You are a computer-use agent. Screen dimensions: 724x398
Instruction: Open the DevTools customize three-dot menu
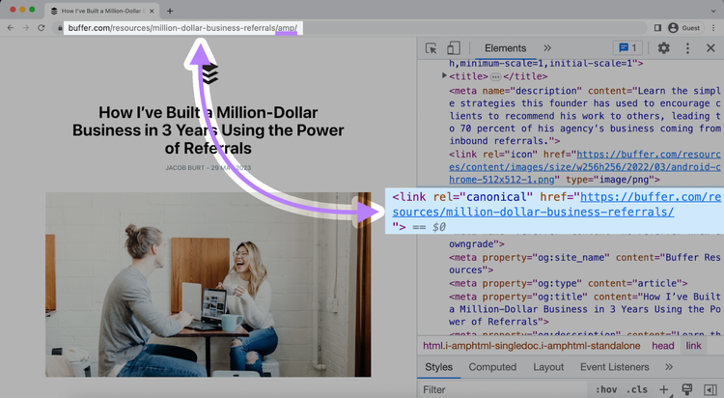tap(687, 48)
